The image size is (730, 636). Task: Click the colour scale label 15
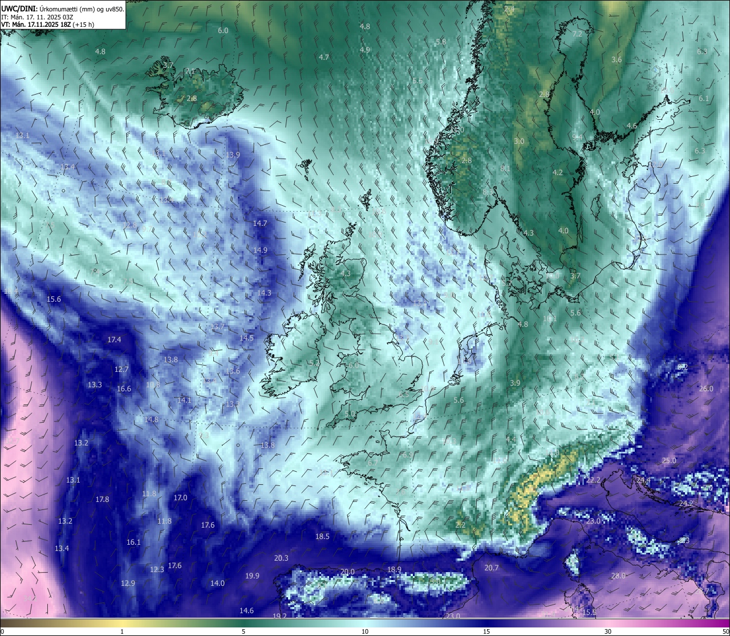tap(486, 631)
